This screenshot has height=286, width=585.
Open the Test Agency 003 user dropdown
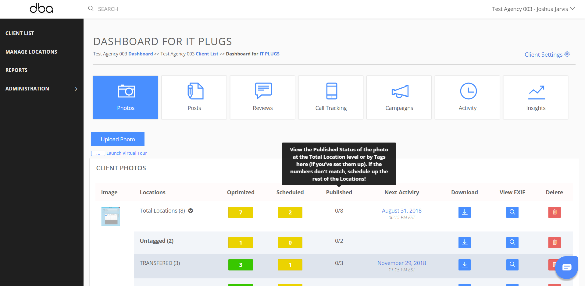(533, 9)
